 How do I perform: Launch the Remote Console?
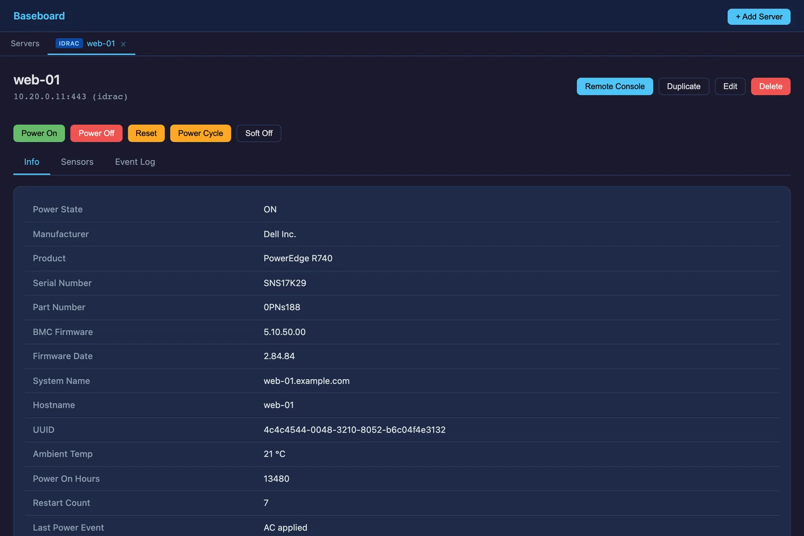point(615,86)
